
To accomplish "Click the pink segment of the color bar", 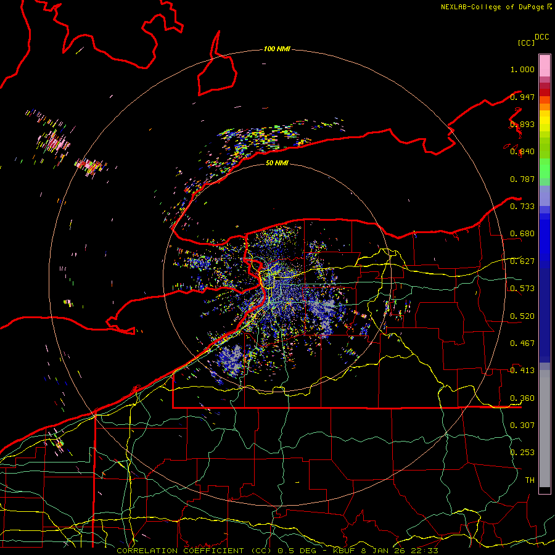I will (x=545, y=65).
